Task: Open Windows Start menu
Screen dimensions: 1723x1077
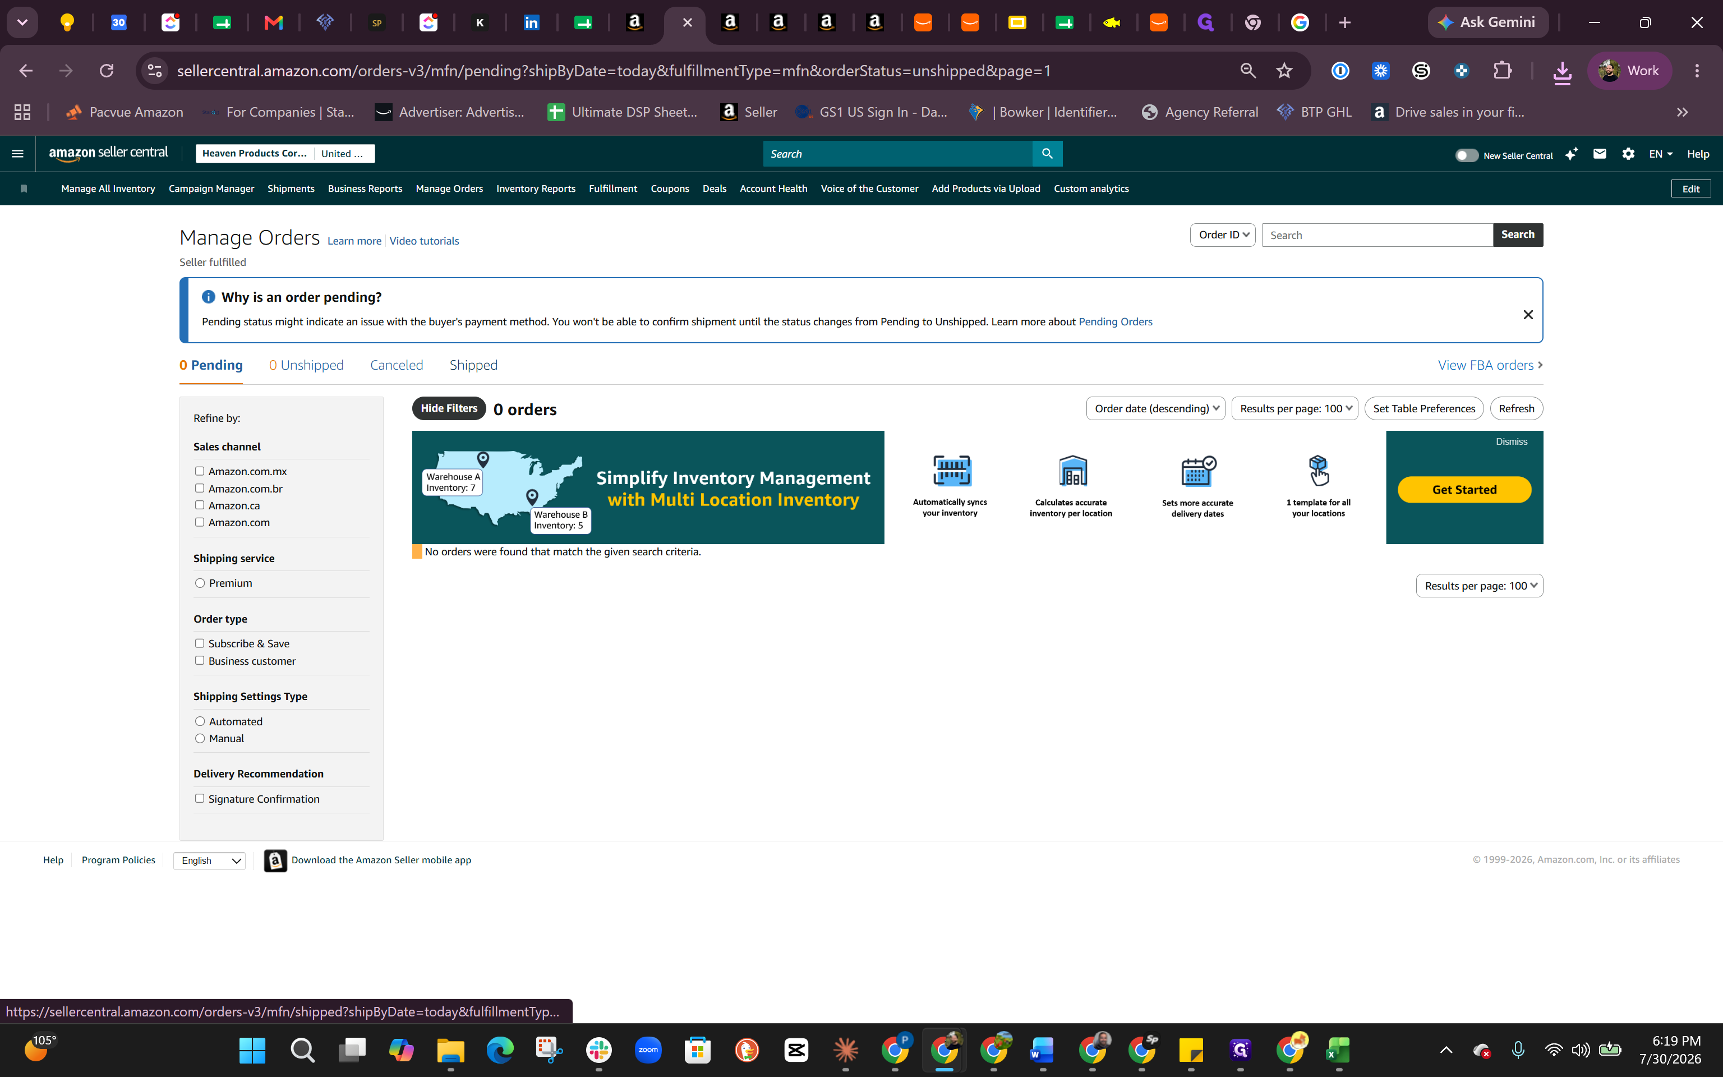Action: (x=252, y=1050)
